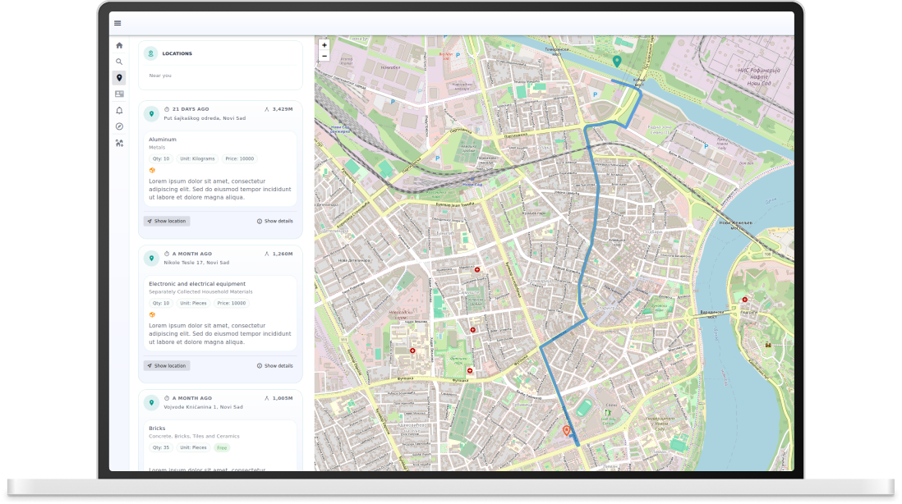902x504 pixels.
Task: Click the 21 DAYS AGO timestamp
Action: pos(191,109)
